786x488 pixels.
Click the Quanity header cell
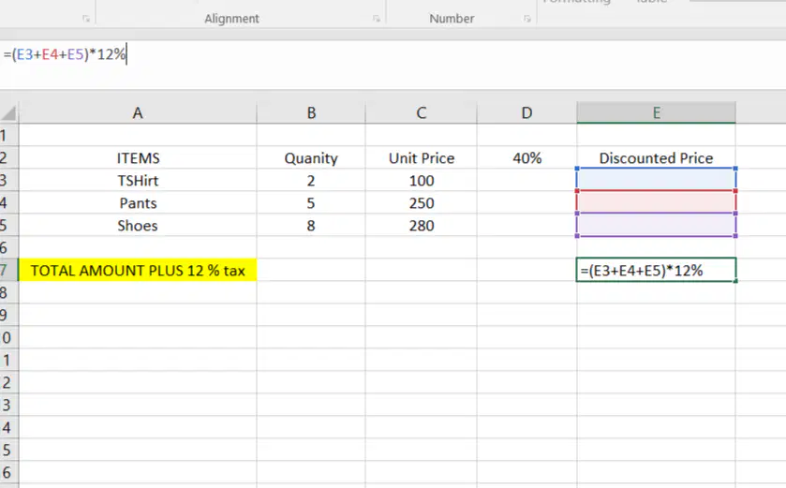tap(311, 157)
